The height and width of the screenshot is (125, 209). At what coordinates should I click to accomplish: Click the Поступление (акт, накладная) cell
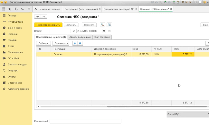pyautogui.click(x=111, y=54)
